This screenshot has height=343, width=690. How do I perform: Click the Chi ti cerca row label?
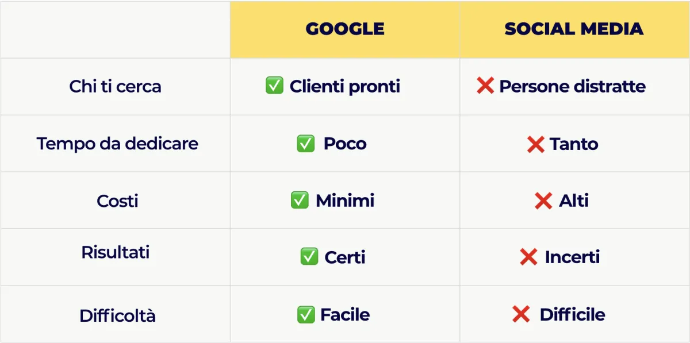(115, 87)
